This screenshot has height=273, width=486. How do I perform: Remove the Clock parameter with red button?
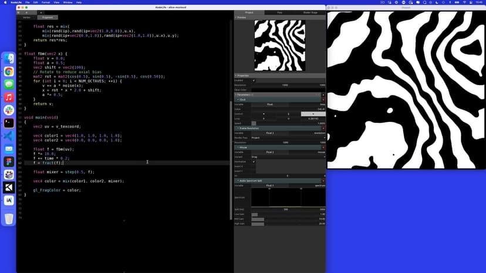point(323,100)
